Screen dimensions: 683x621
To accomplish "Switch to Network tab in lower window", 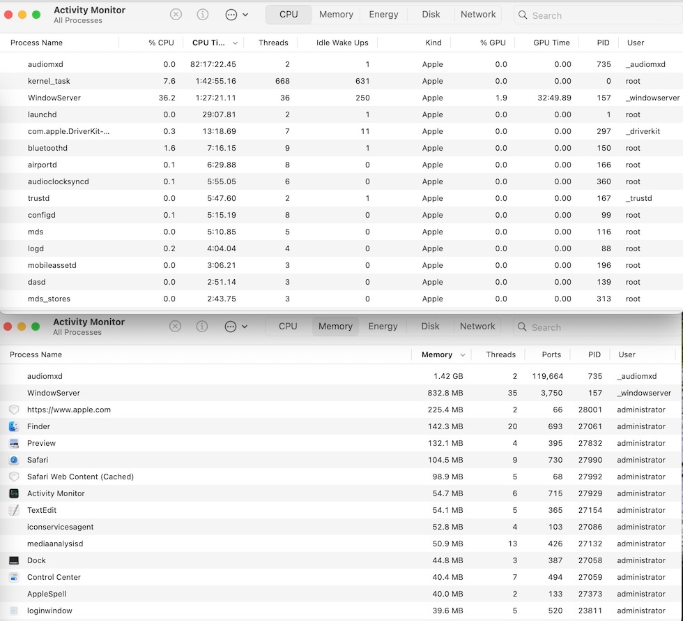I will click(477, 327).
